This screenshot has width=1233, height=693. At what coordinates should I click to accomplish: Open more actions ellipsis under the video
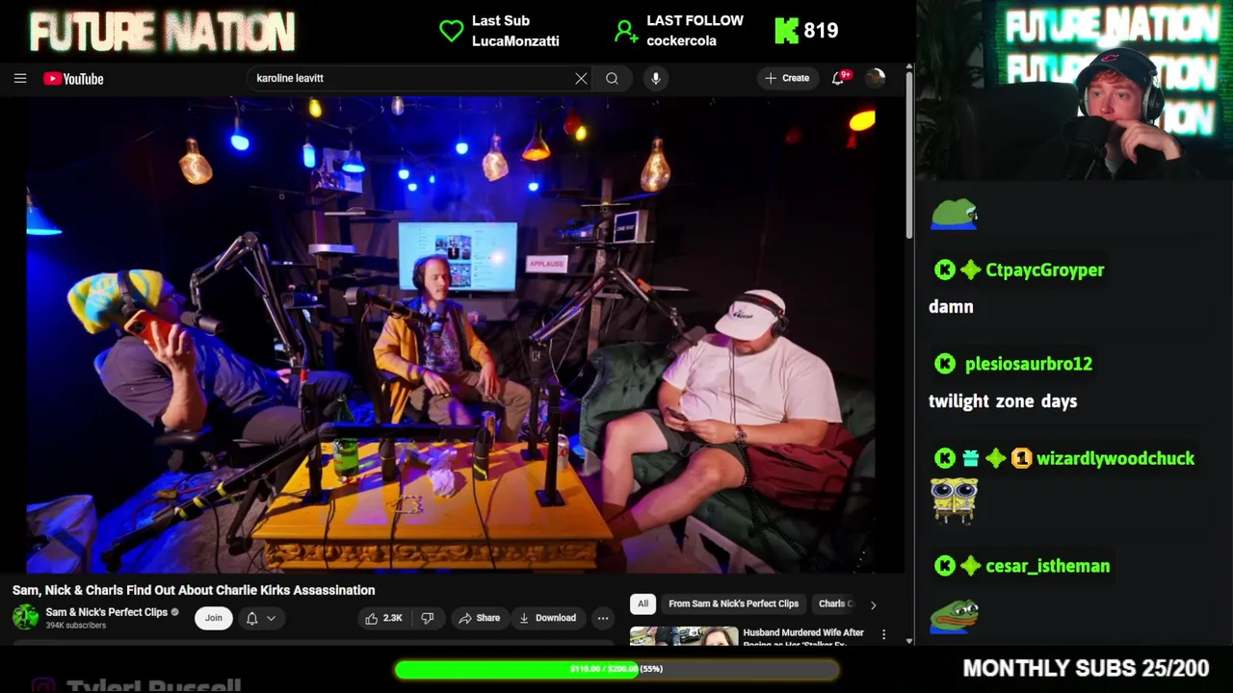coord(603,618)
